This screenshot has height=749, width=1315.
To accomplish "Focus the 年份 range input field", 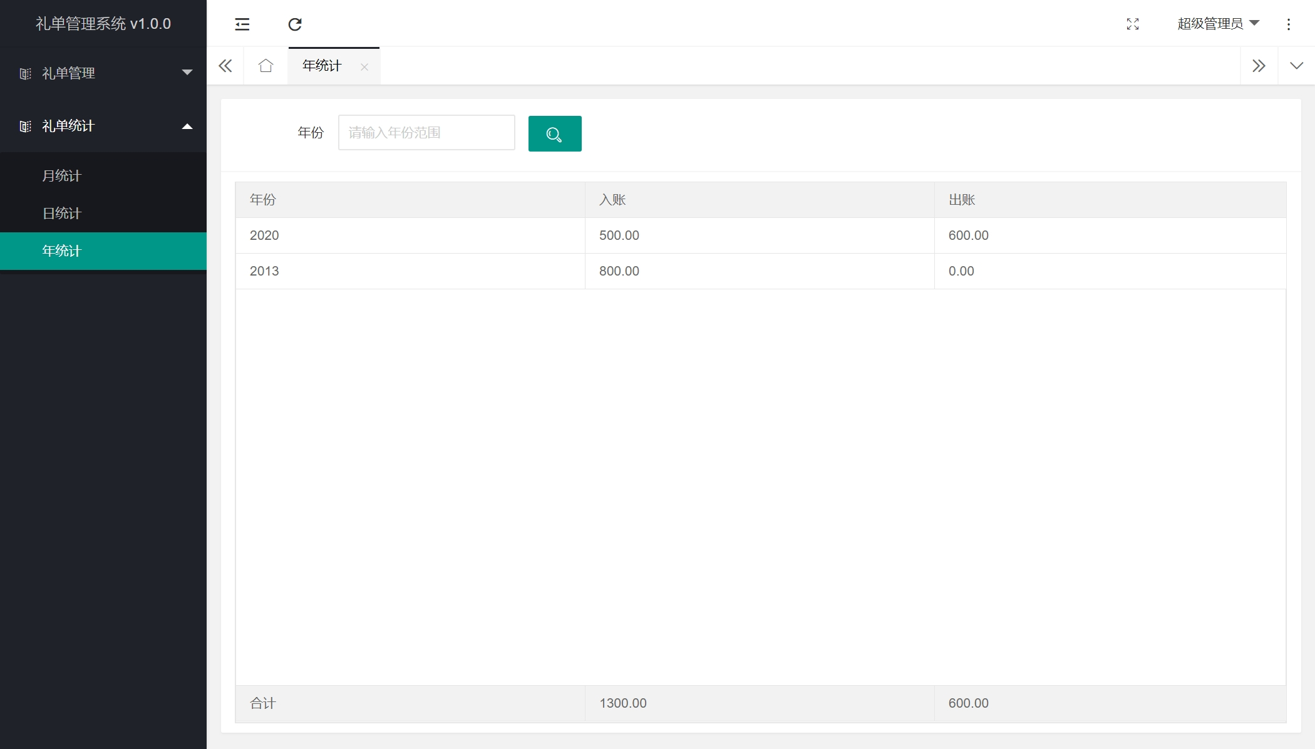I will 426,133.
